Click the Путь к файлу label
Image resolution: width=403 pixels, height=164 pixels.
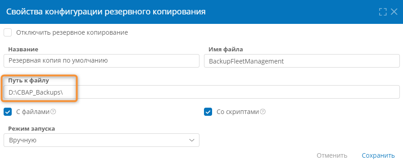pos(28,81)
